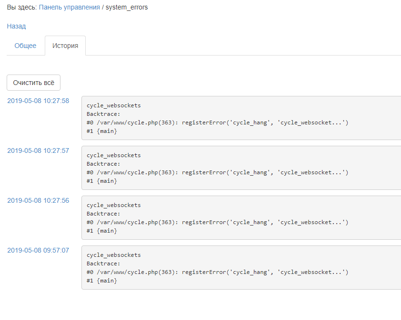The height and width of the screenshot is (320, 401).
Task: Click cycle_websockets title in 10:27:57 entry
Action: pos(113,155)
